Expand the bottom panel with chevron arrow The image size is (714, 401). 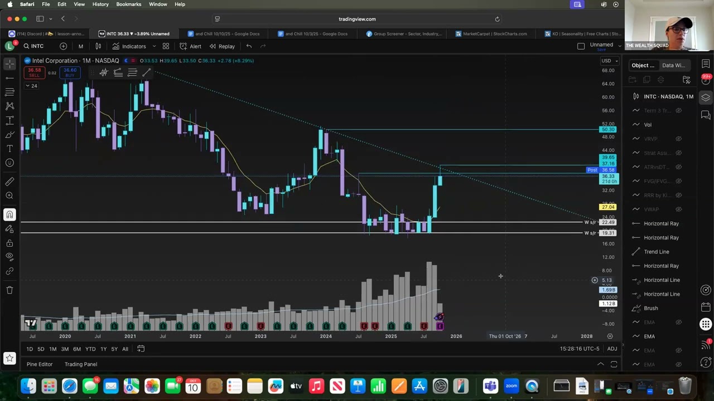point(601,364)
